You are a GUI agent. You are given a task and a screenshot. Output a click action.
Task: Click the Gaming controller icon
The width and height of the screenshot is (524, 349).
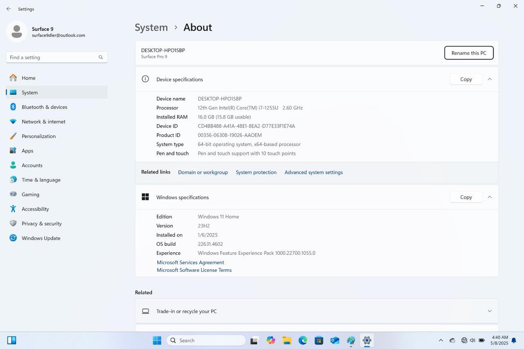[x=13, y=194]
